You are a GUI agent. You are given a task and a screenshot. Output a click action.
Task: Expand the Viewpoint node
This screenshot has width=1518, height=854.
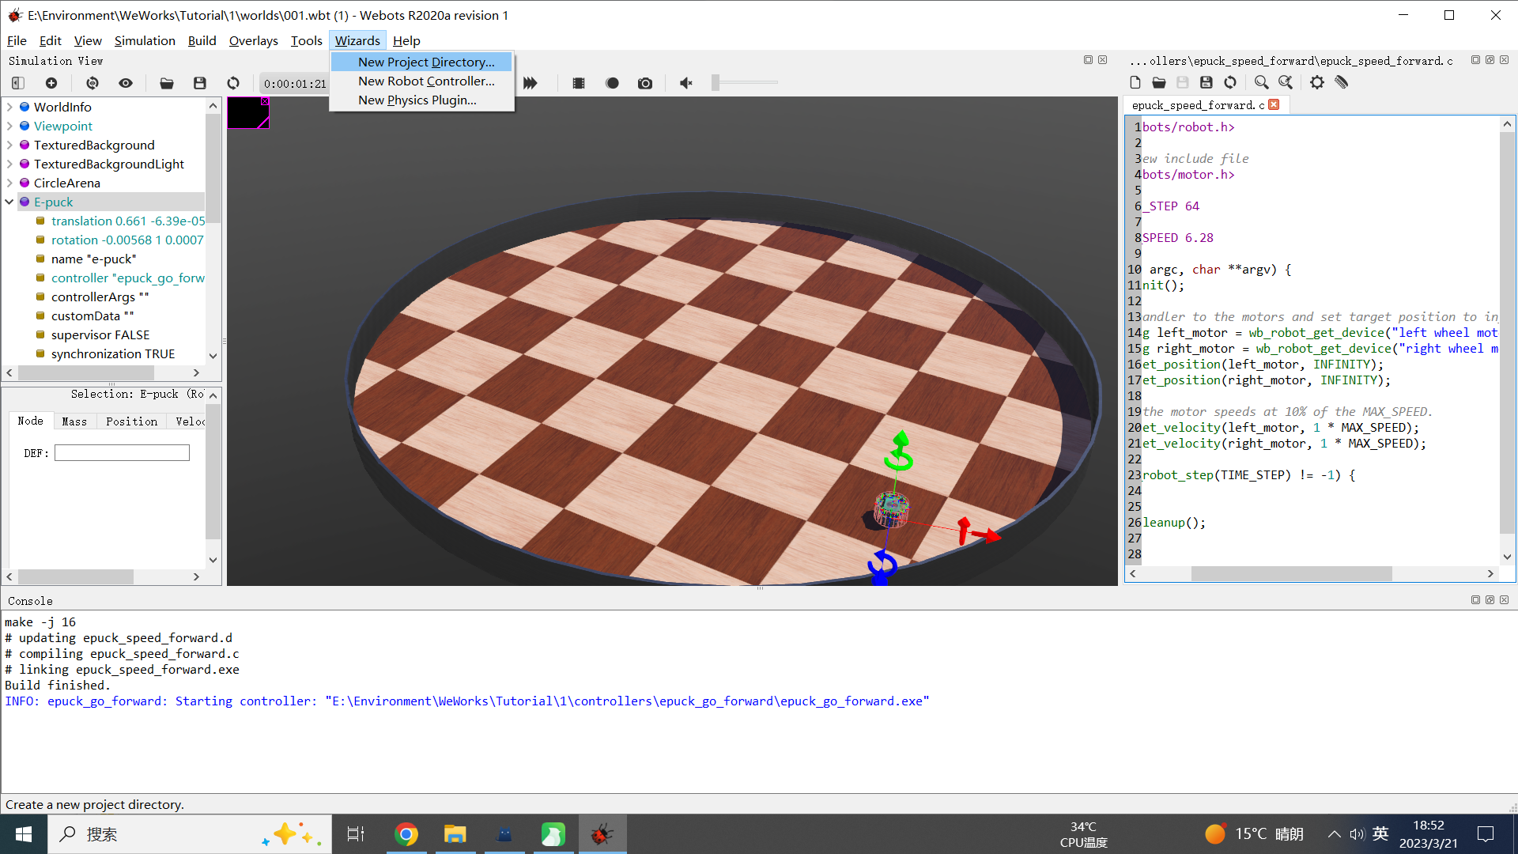click(x=9, y=126)
